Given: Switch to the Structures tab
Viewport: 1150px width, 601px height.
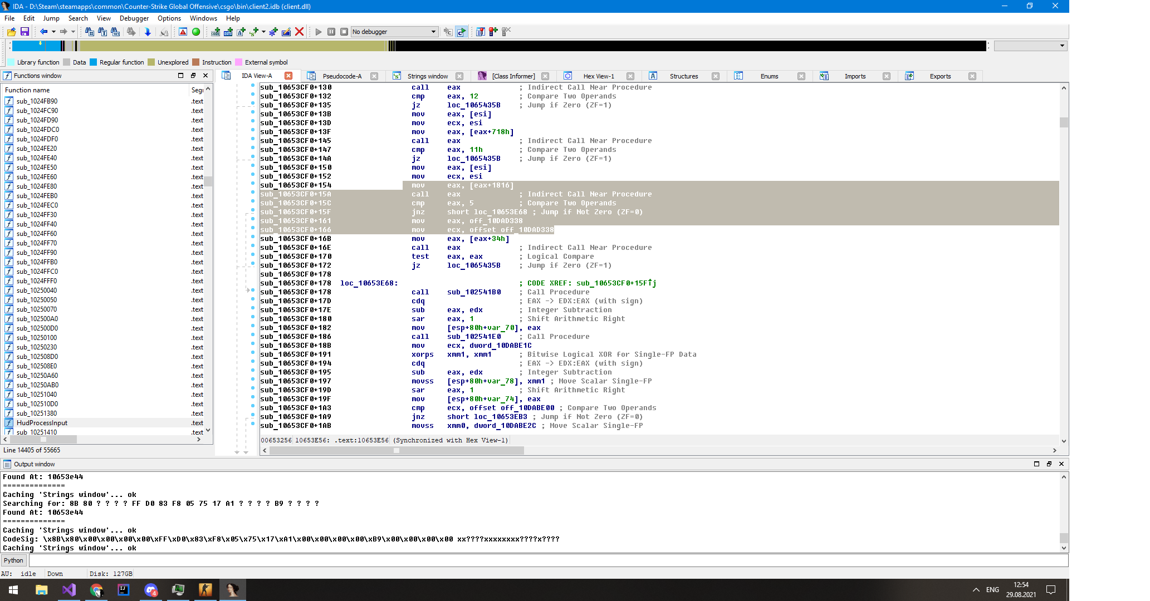Looking at the screenshot, I should [684, 76].
